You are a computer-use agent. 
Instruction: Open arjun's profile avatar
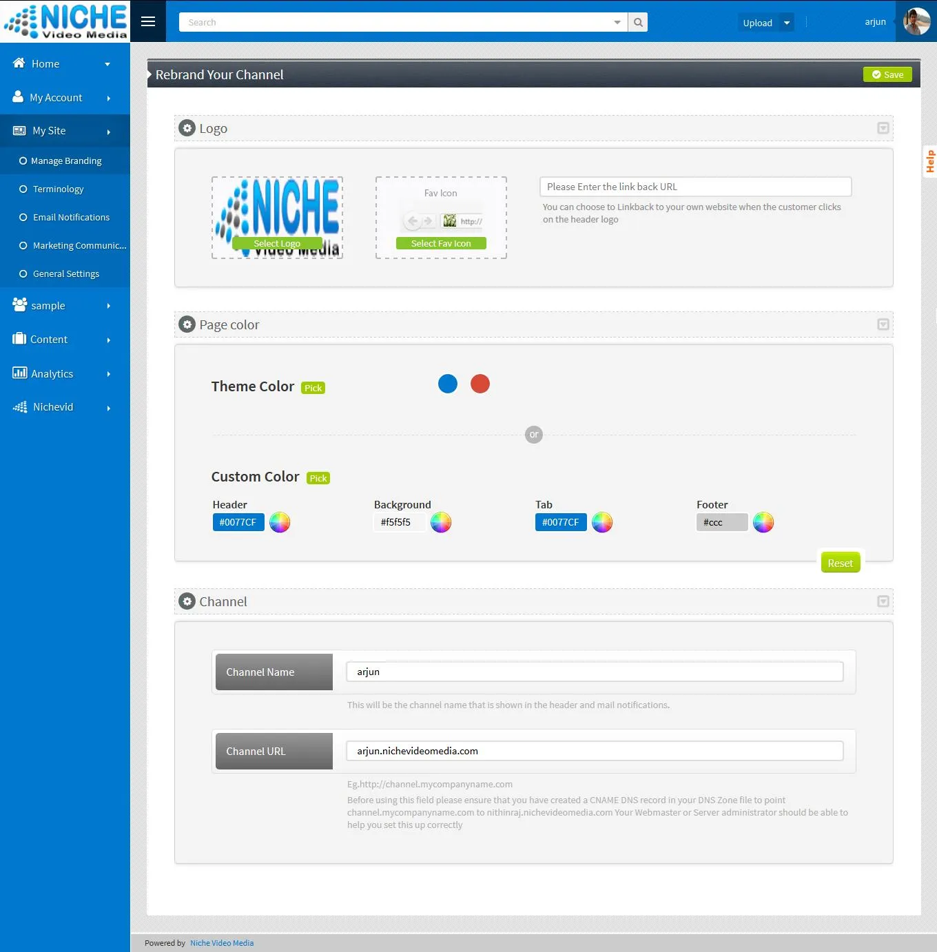tap(917, 21)
